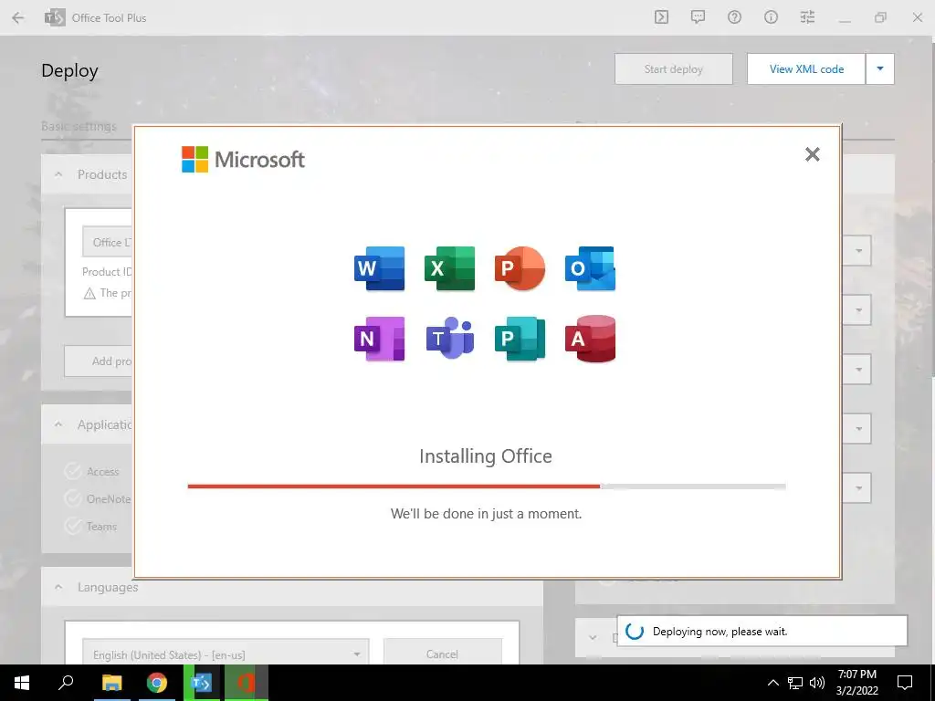
Task: Click the Deploy page heading
Action: coord(69,71)
